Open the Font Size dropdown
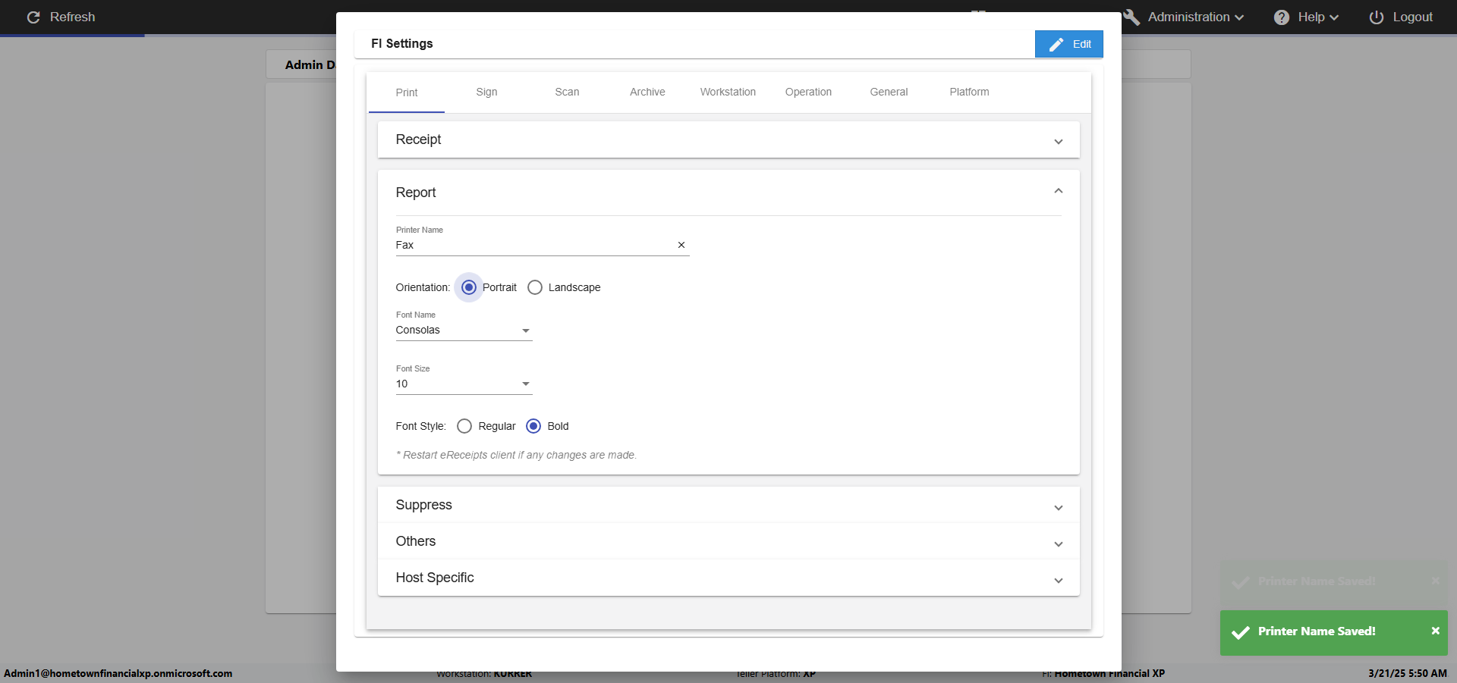This screenshot has height=683, width=1457. (525, 384)
